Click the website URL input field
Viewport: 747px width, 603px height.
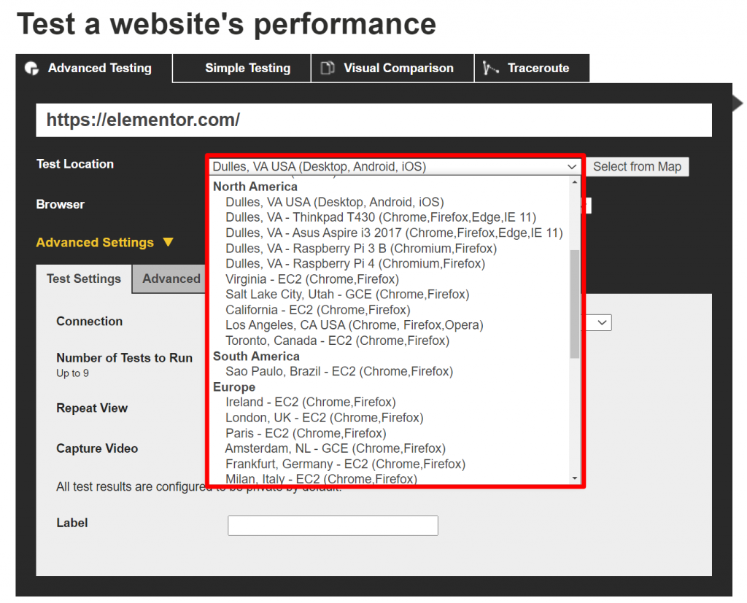pos(373,120)
